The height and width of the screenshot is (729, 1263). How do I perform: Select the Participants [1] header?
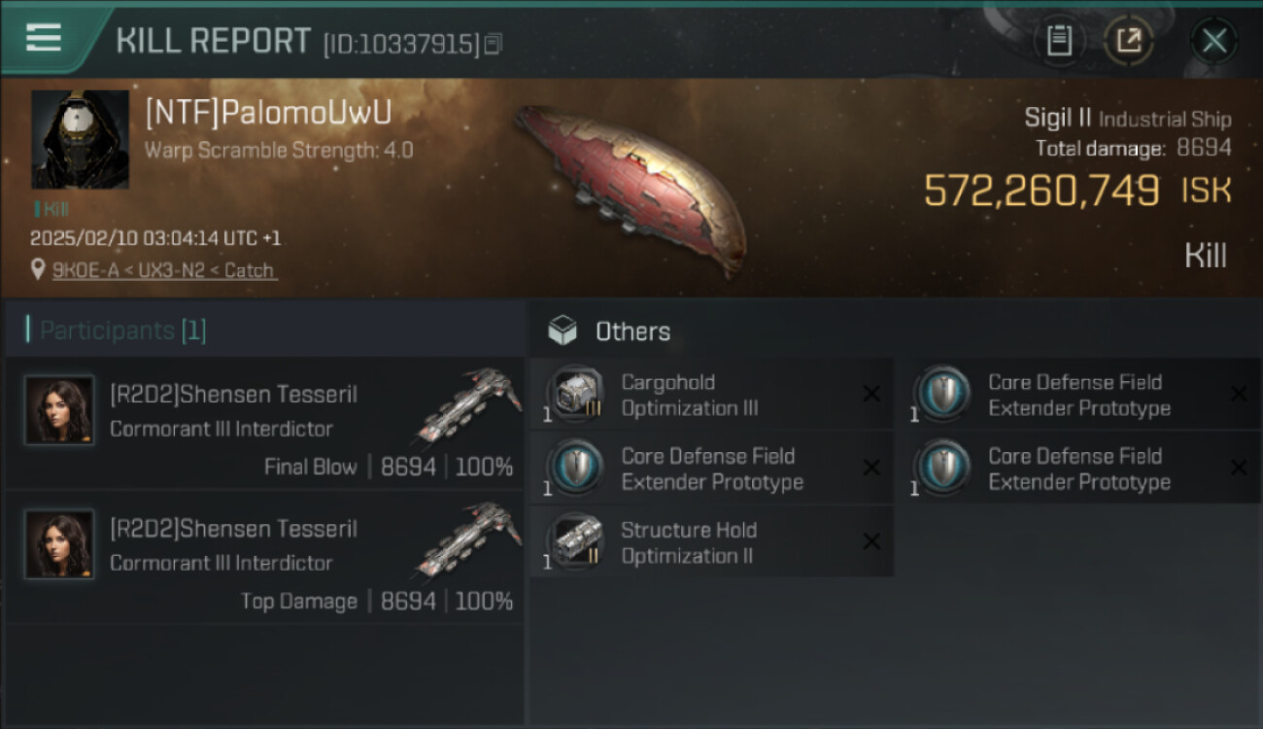click(x=122, y=330)
